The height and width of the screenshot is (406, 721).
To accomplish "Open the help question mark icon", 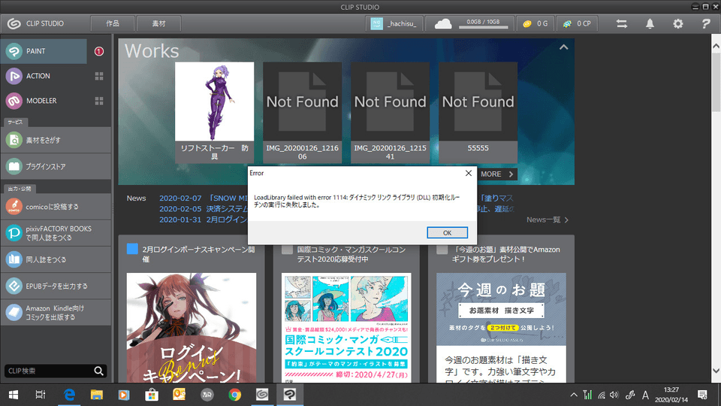I will (x=706, y=23).
